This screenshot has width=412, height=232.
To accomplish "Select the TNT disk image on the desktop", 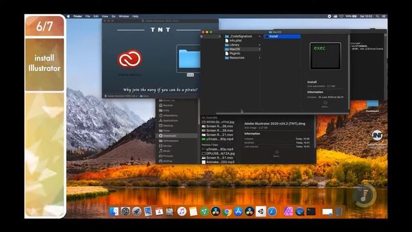I will (x=377, y=135).
